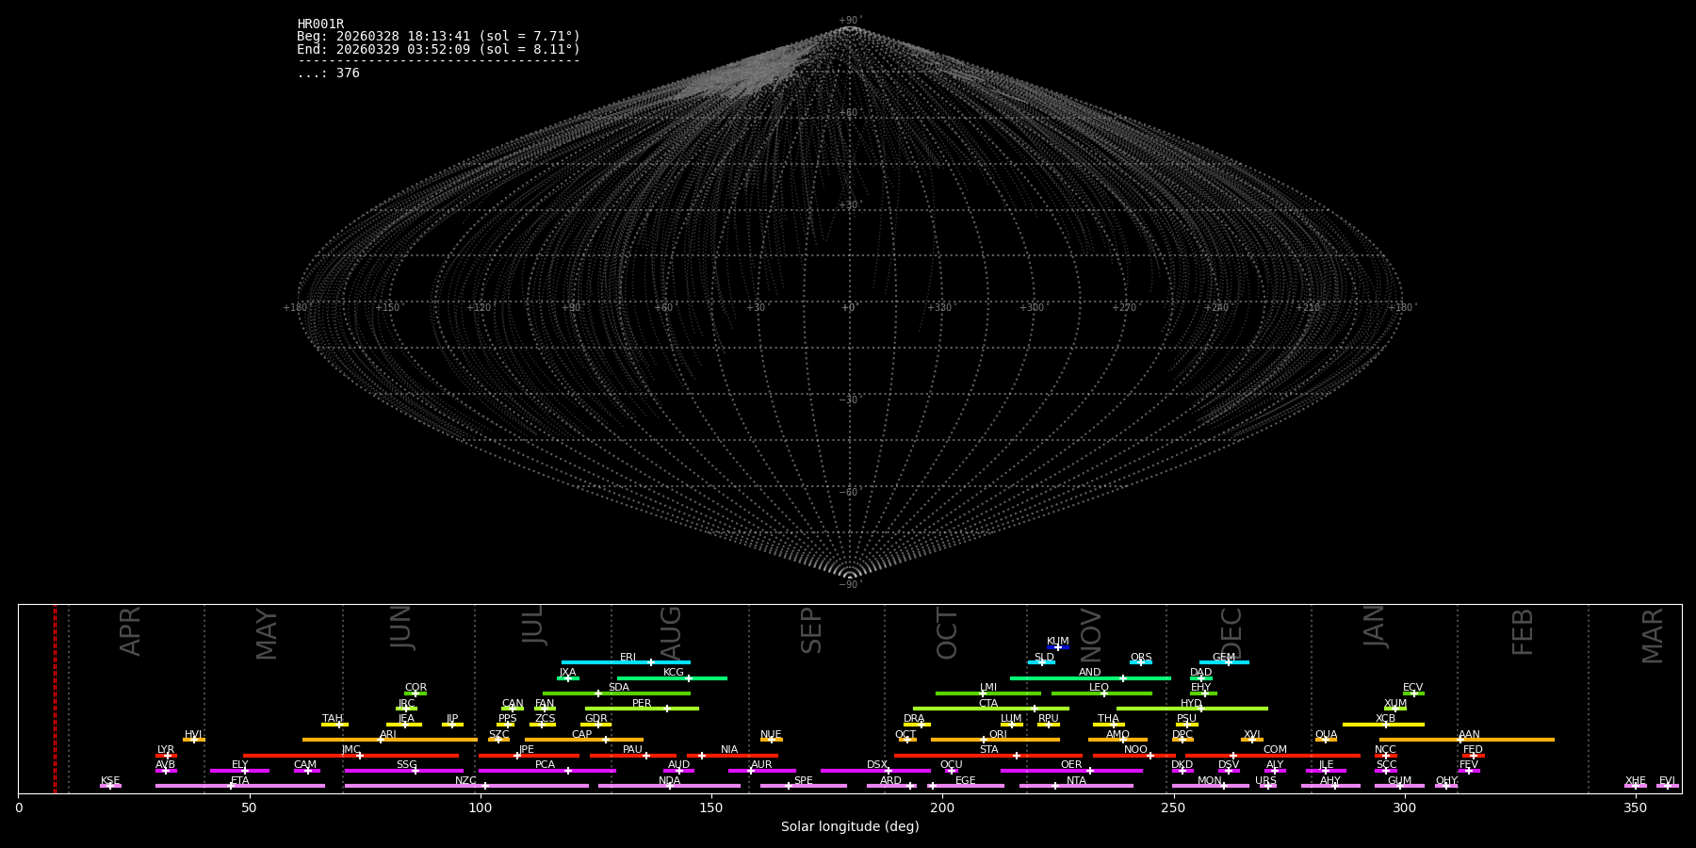This screenshot has width=1696, height=848.
Task: Click the NUE shower label
Action: click(771, 735)
